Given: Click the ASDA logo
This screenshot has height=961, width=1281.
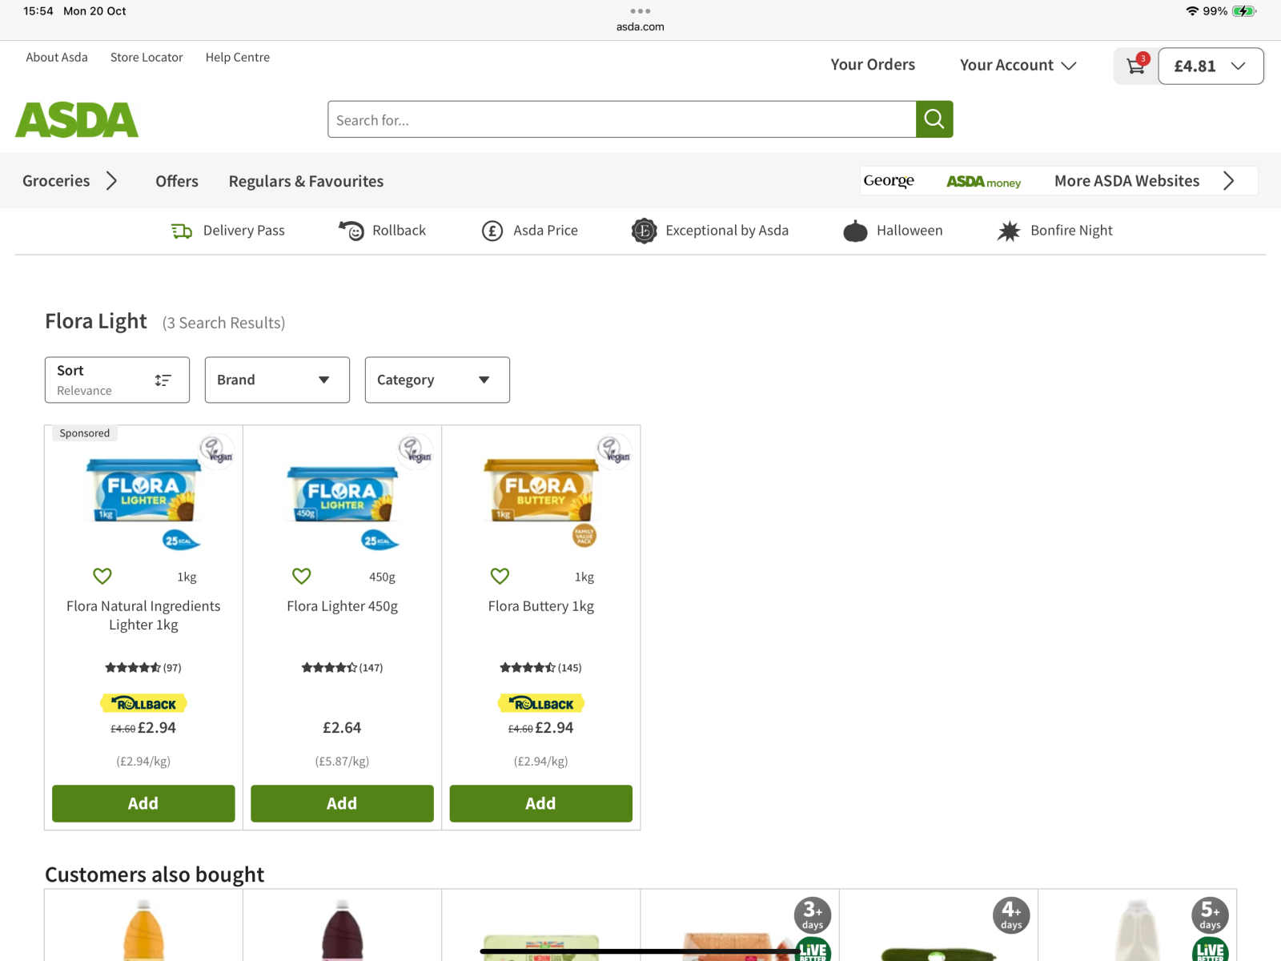Looking at the screenshot, I should tap(77, 120).
